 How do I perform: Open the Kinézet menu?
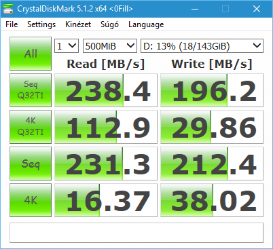(x=78, y=24)
